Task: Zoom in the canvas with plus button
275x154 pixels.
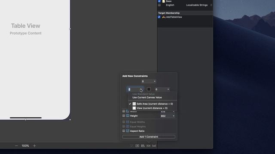Action: pyautogui.click(x=34, y=145)
